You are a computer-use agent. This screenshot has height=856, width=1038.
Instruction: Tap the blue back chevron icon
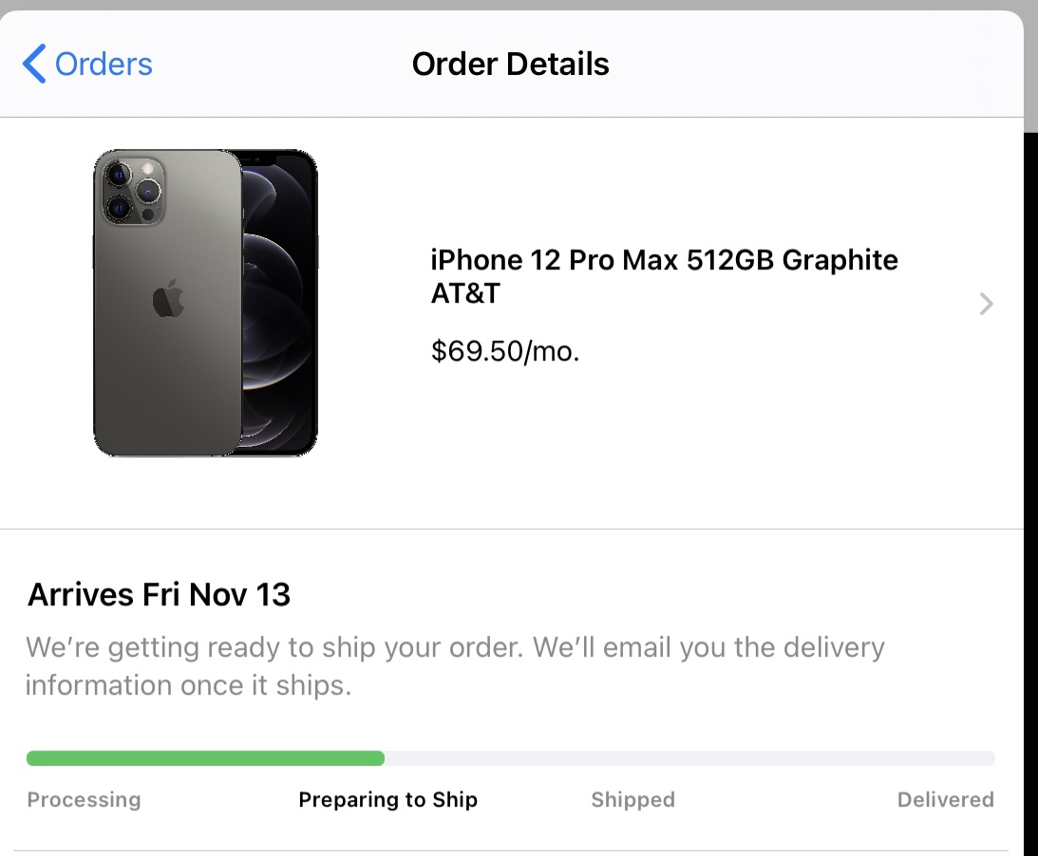(34, 64)
